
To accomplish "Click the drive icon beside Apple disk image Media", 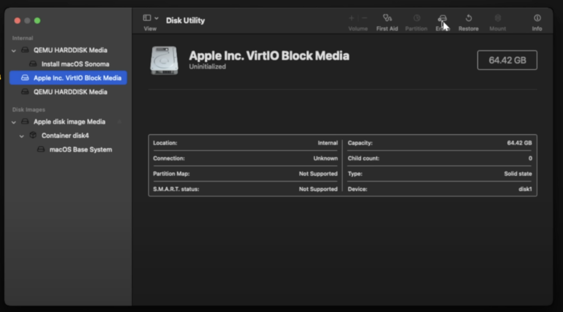I will (x=25, y=122).
